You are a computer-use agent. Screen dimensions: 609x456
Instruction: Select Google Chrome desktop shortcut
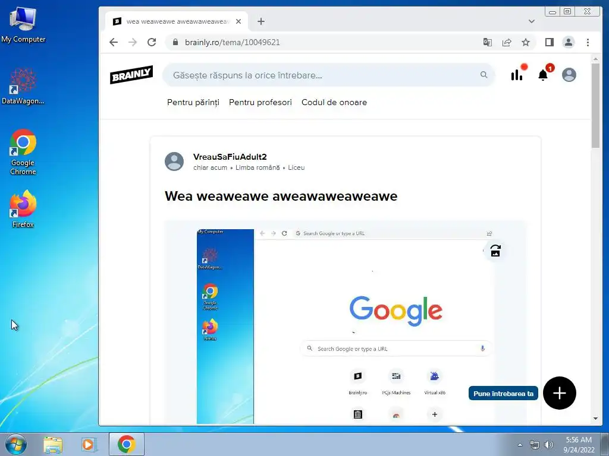tap(23, 151)
